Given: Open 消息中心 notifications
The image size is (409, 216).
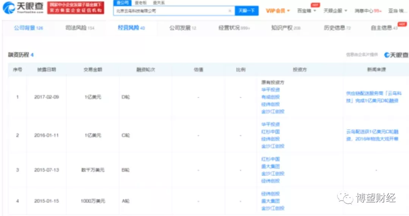Looking at the screenshot, I should pos(368,11).
